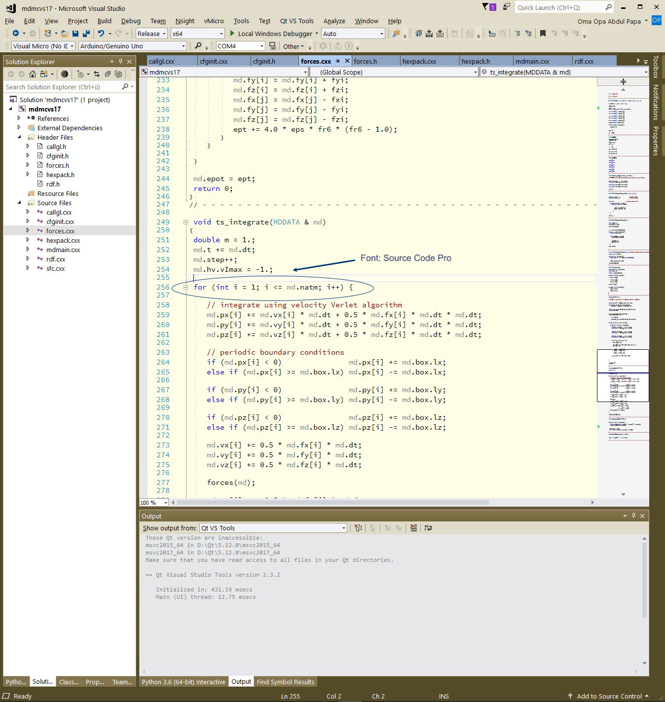The height and width of the screenshot is (702, 665).
Task: Toggle auto-hide pin on Solution Explorer panel
Action: [120, 62]
